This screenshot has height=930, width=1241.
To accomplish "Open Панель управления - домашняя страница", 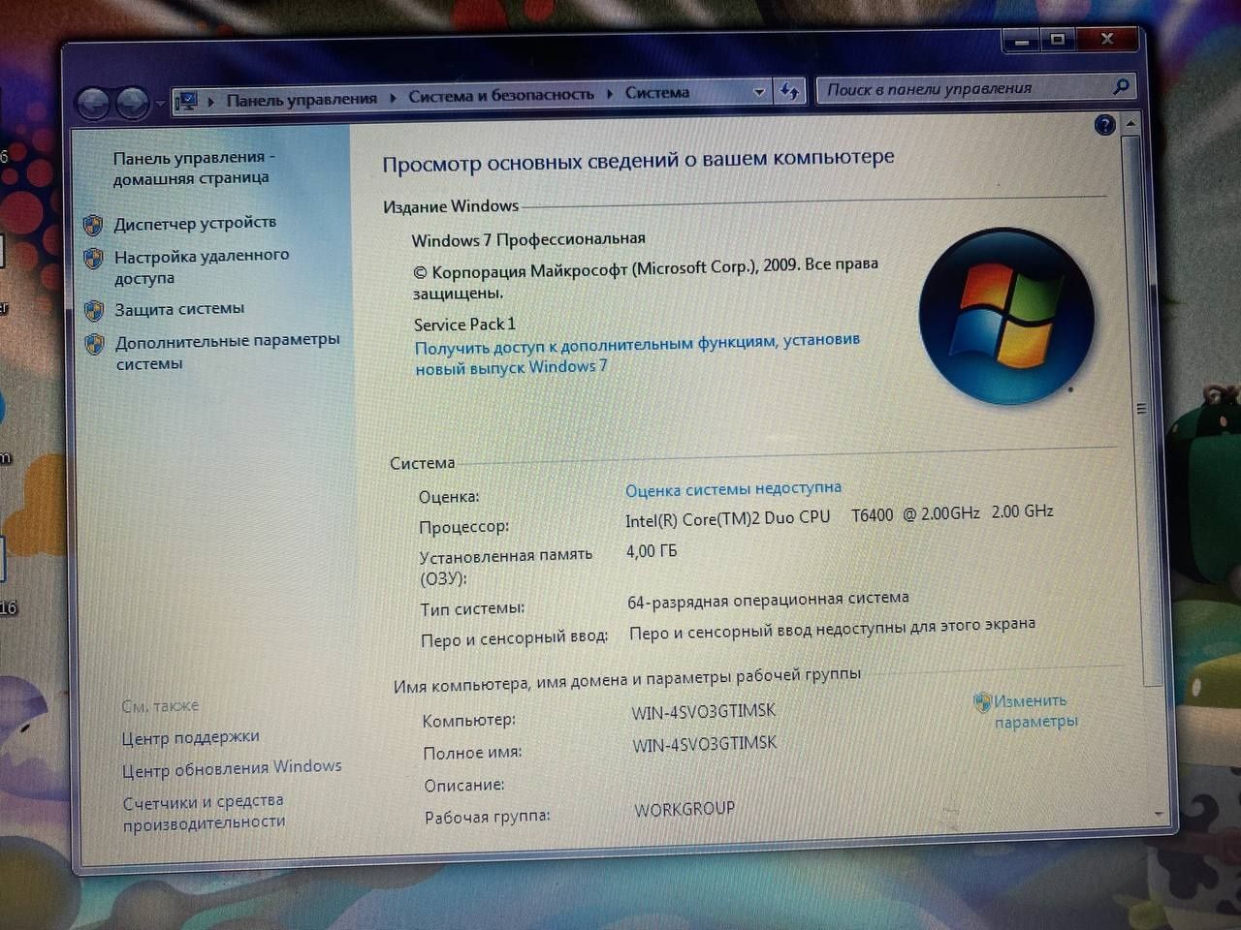I will [193, 168].
